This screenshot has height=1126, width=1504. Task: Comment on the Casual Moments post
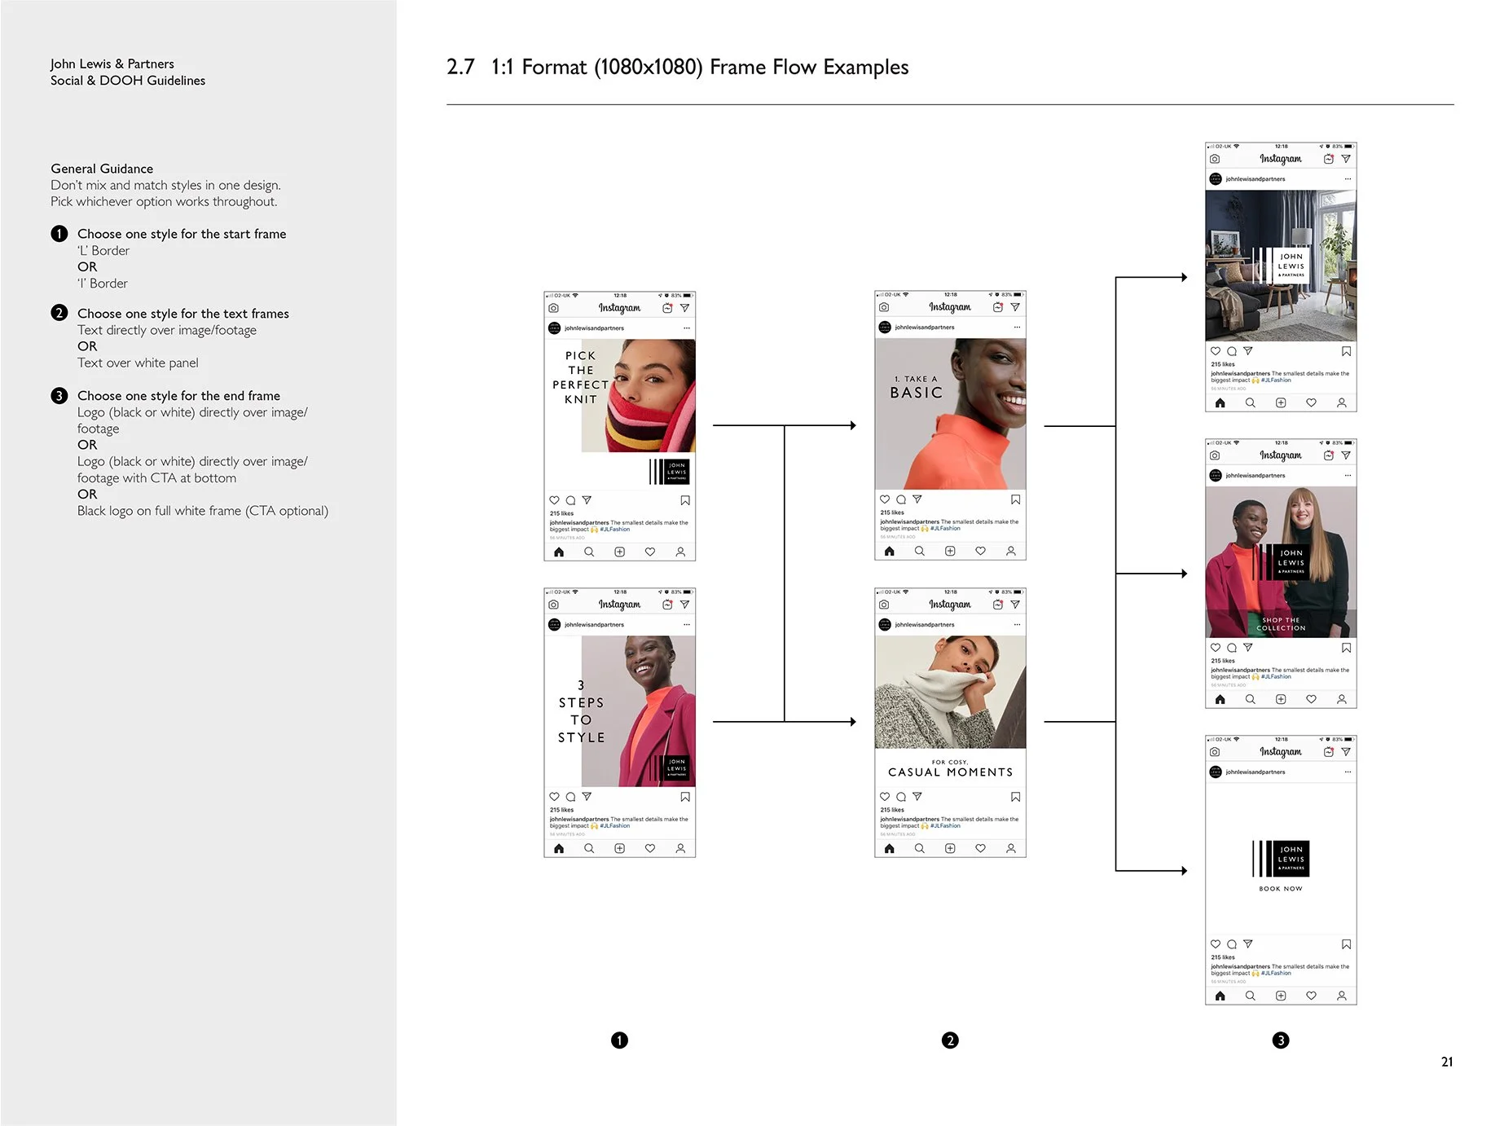(901, 797)
